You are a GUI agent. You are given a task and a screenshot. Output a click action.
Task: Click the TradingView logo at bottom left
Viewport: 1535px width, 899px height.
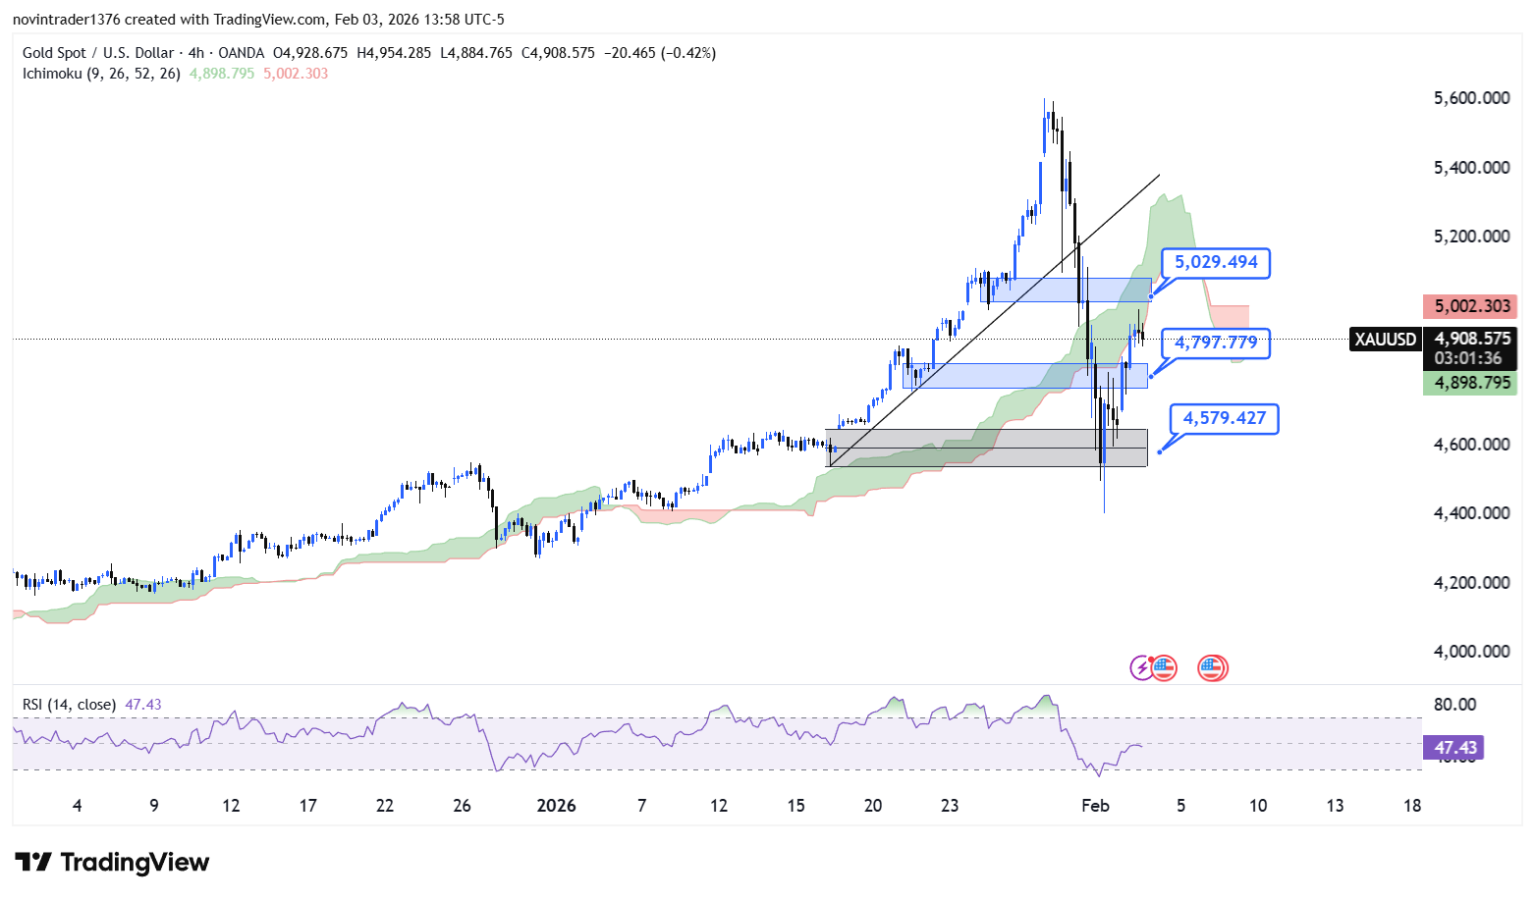[x=112, y=863]
